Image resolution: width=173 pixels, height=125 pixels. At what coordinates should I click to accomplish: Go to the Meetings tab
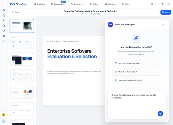tap(110, 4)
